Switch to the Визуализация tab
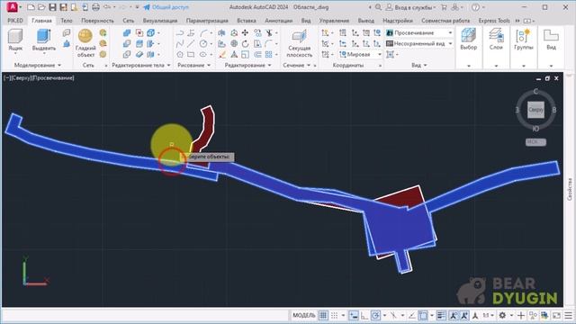576x324 pixels. pos(160,21)
